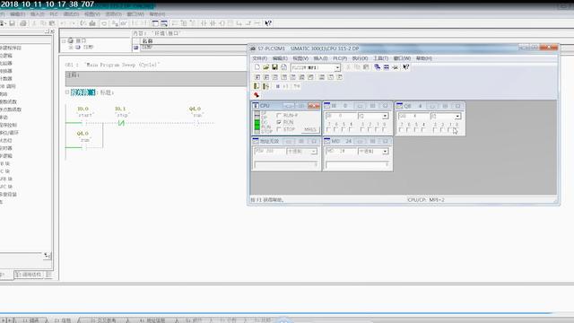This screenshot has width=574, height=323.
Task: Open MD 24 number format dropdown
Action: click(385, 152)
